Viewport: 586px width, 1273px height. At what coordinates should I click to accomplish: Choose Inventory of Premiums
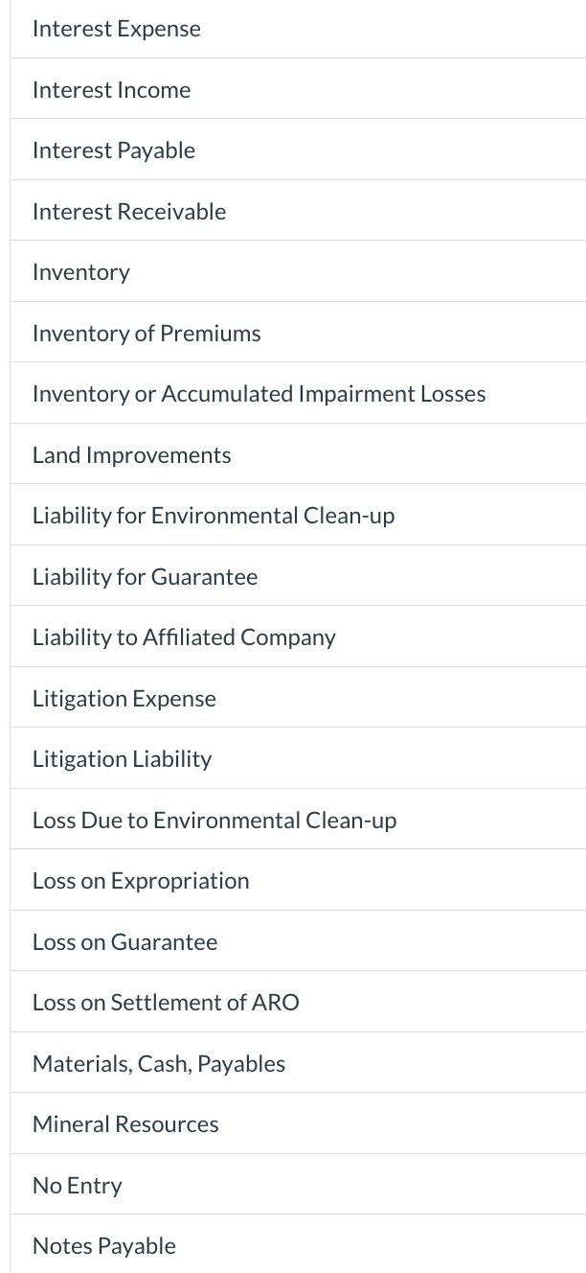[x=146, y=333]
